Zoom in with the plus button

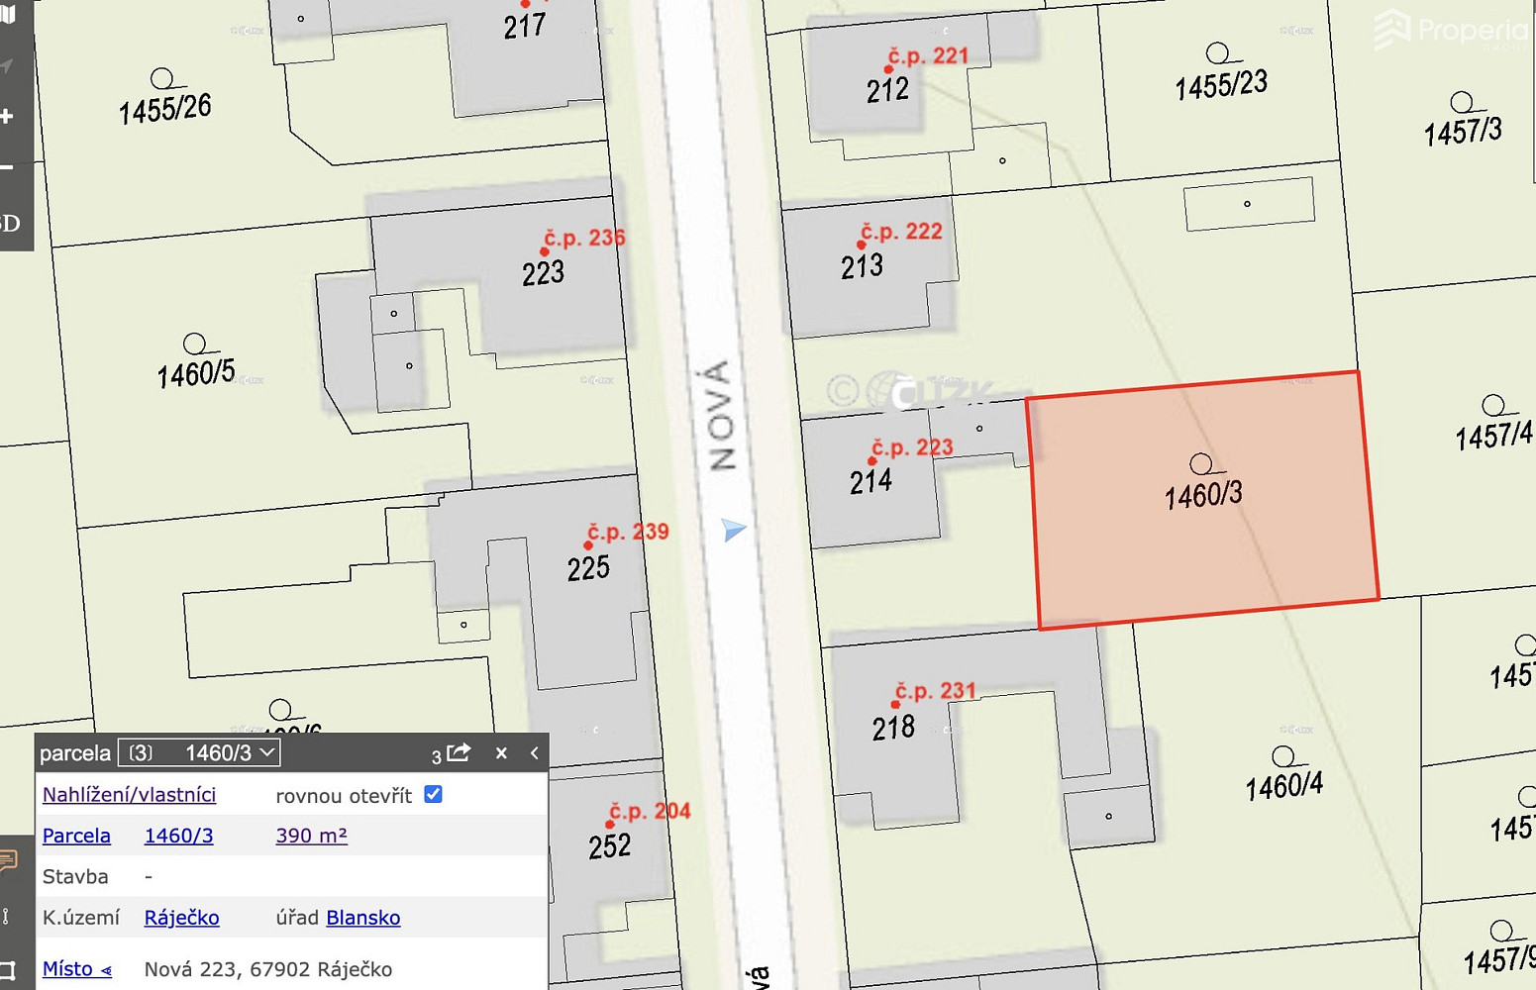7,117
